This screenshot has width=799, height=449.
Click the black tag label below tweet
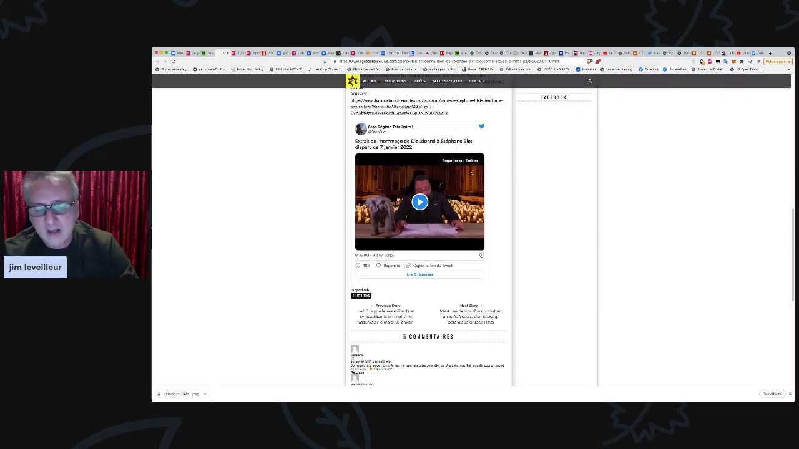(x=361, y=296)
